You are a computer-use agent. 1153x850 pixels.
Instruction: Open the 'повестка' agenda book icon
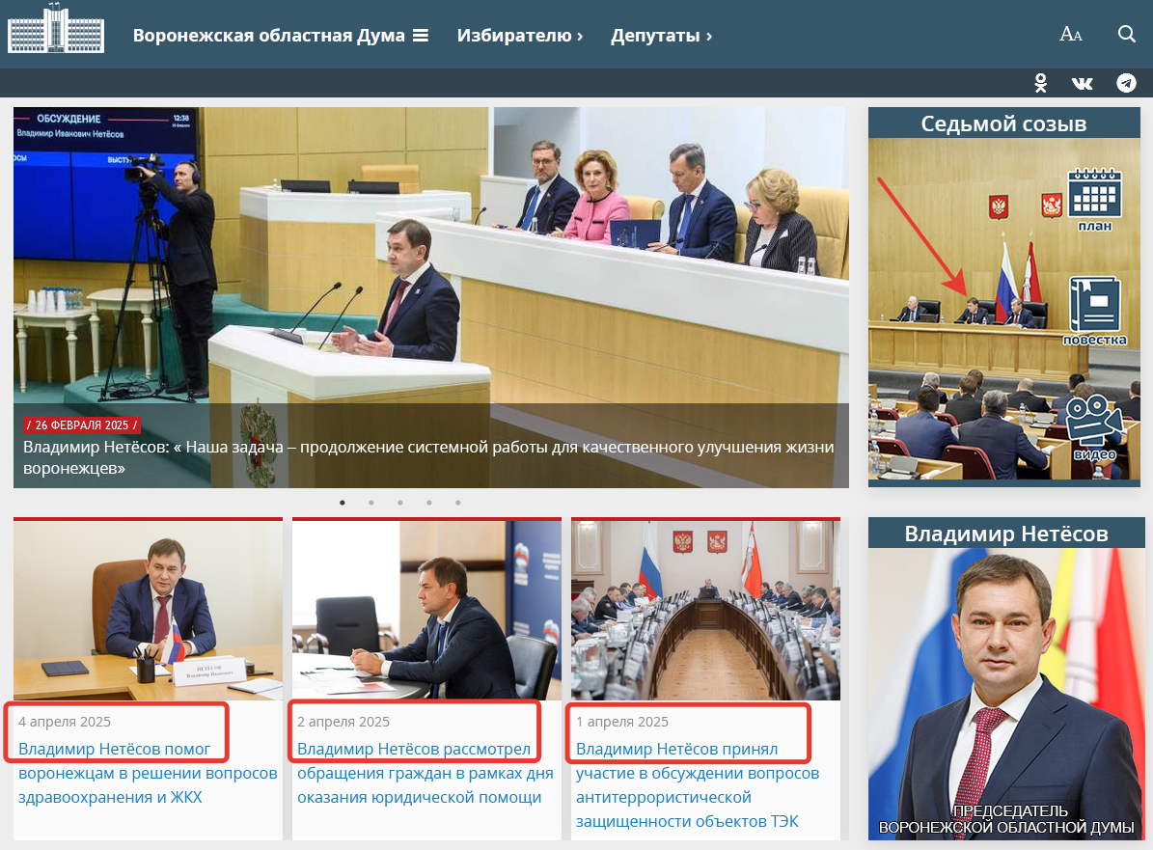1095,312
